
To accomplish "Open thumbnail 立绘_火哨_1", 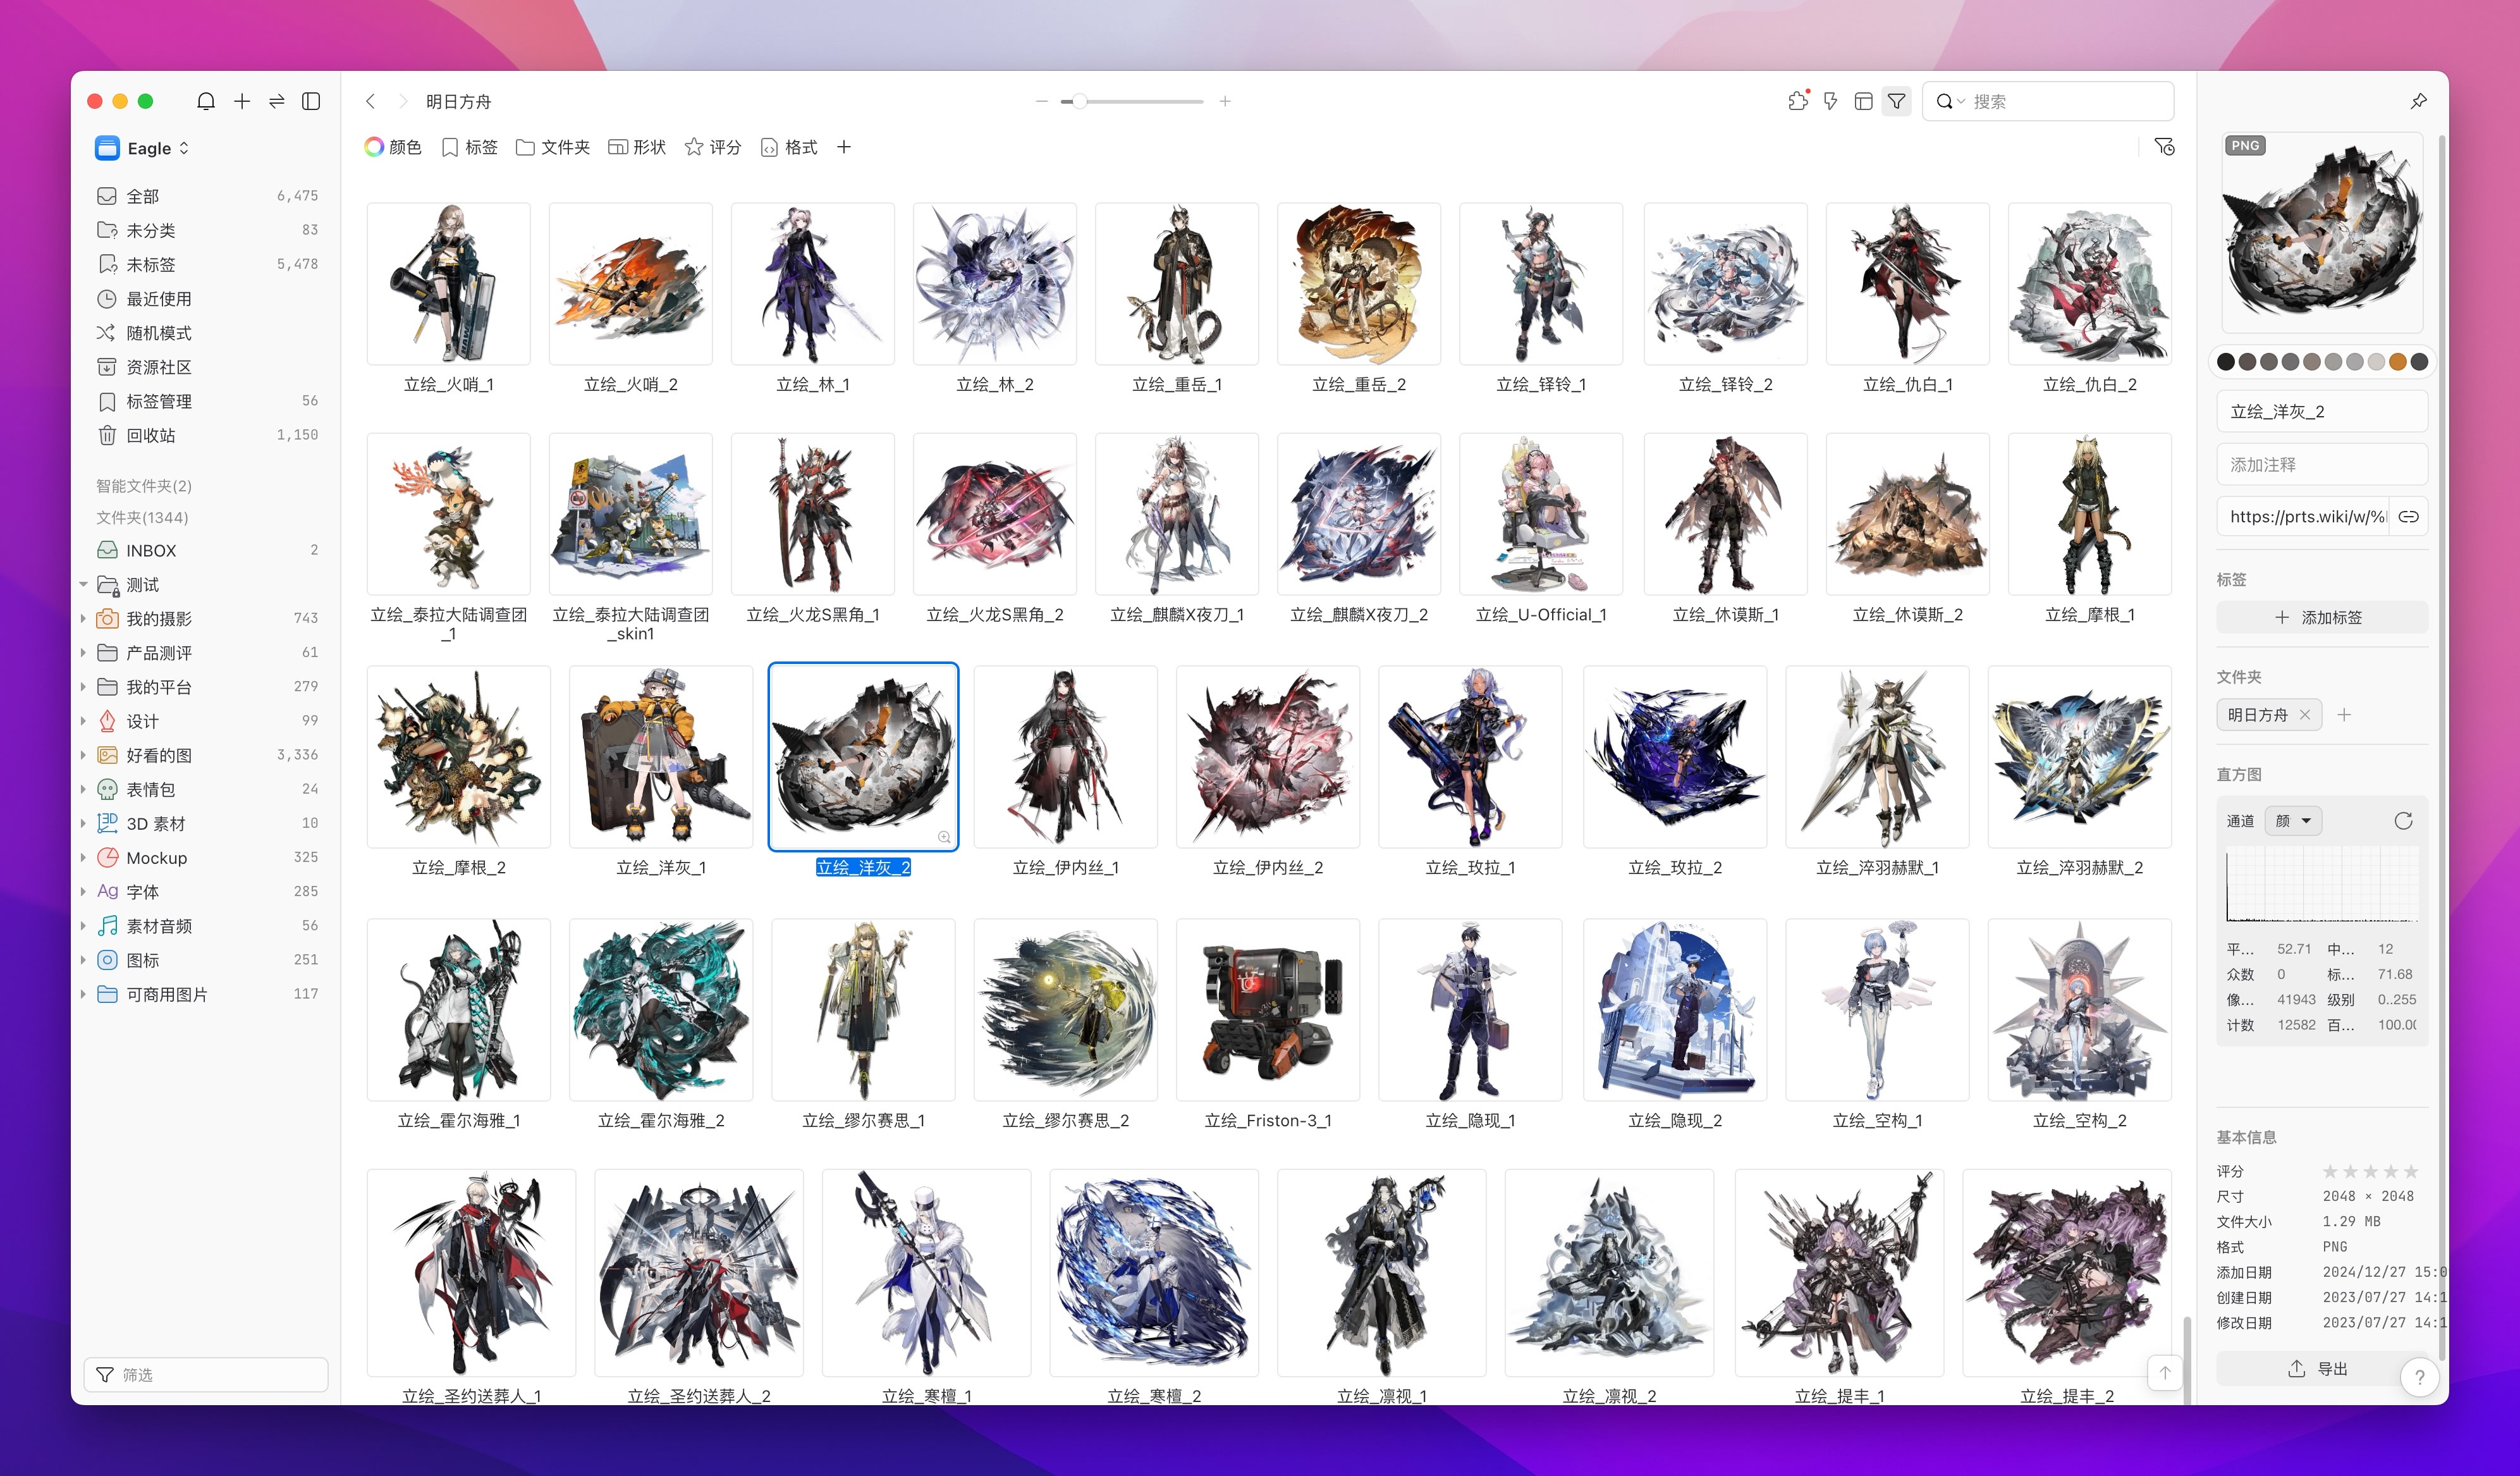I will click(449, 284).
